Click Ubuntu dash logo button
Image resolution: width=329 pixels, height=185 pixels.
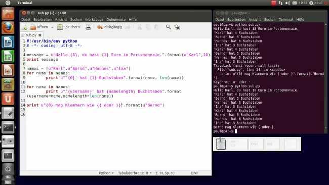pos(8,3)
